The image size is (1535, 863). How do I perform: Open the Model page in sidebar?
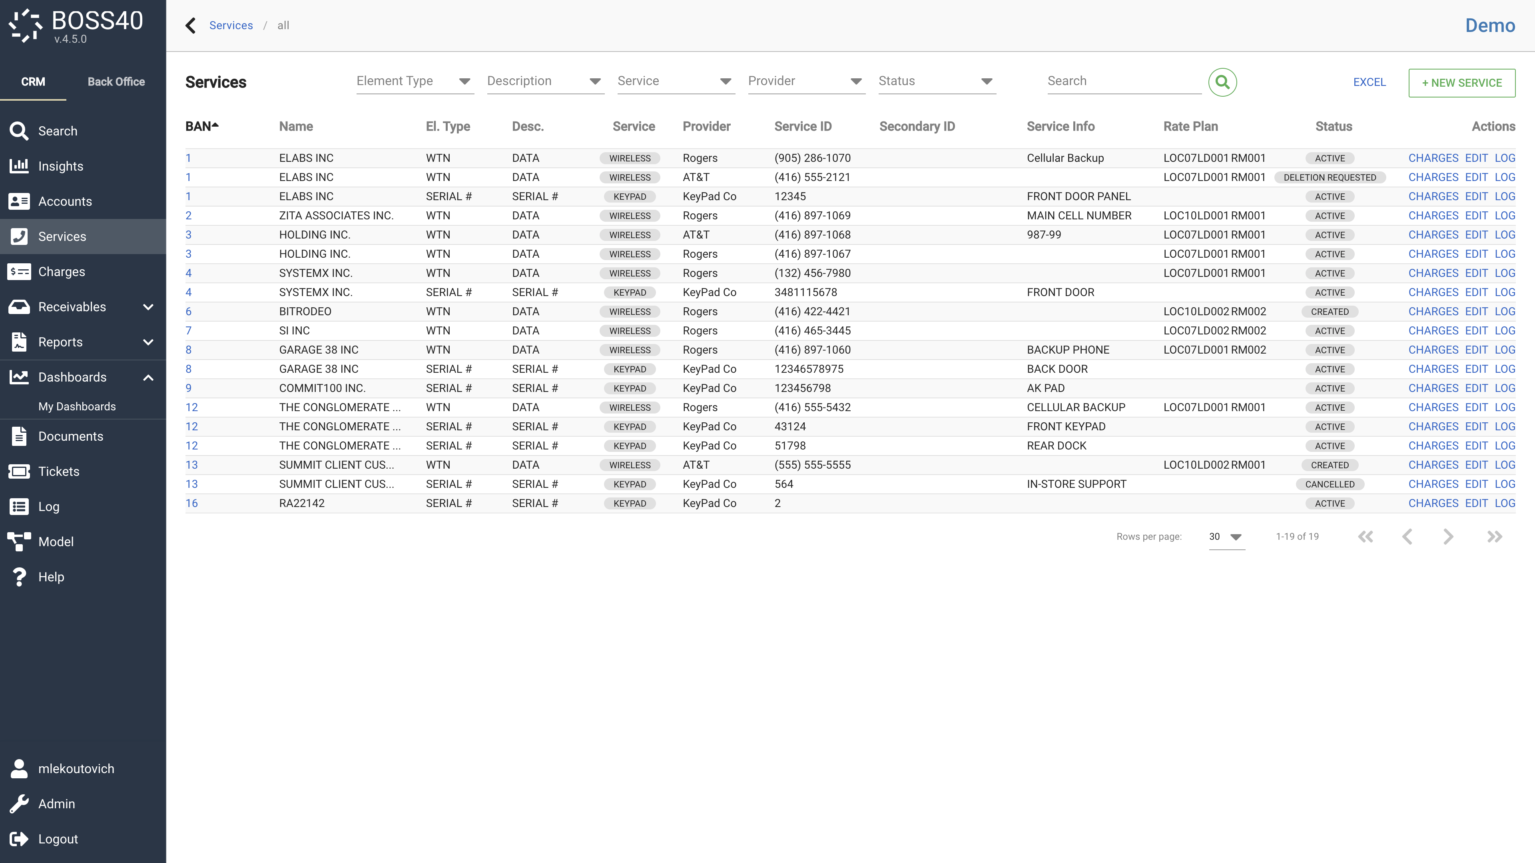(x=56, y=541)
